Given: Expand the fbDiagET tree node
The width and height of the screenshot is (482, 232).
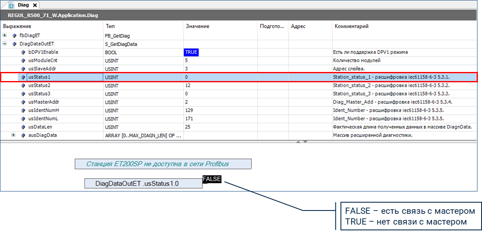Looking at the screenshot, I should (5, 36).
